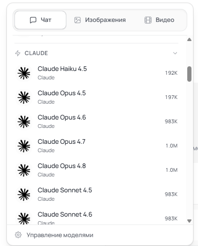Open Управление моделями link
198x246 pixels.
[60, 235]
